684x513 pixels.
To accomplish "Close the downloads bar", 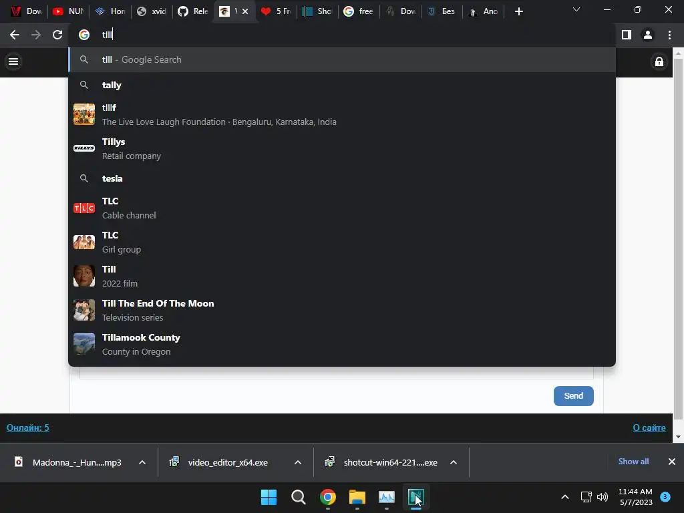I will coord(672,462).
